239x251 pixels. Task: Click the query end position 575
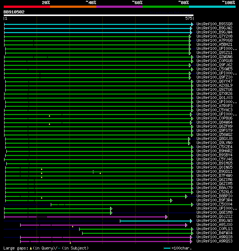tap(189, 18)
